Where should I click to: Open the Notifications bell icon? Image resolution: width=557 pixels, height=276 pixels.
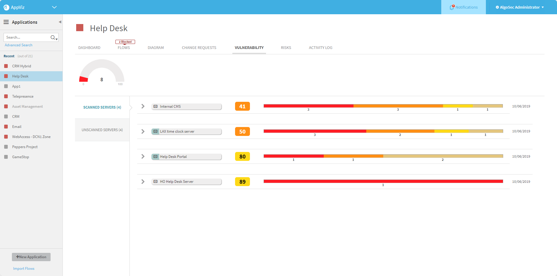point(452,7)
